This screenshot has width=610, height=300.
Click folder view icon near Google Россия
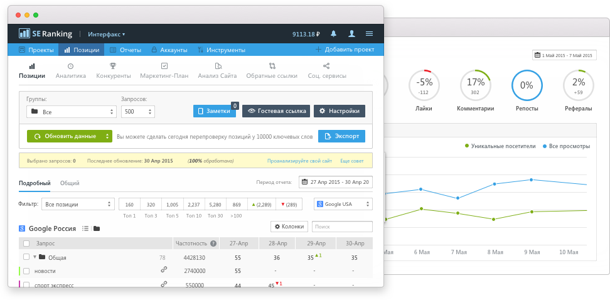pyautogui.click(x=97, y=228)
